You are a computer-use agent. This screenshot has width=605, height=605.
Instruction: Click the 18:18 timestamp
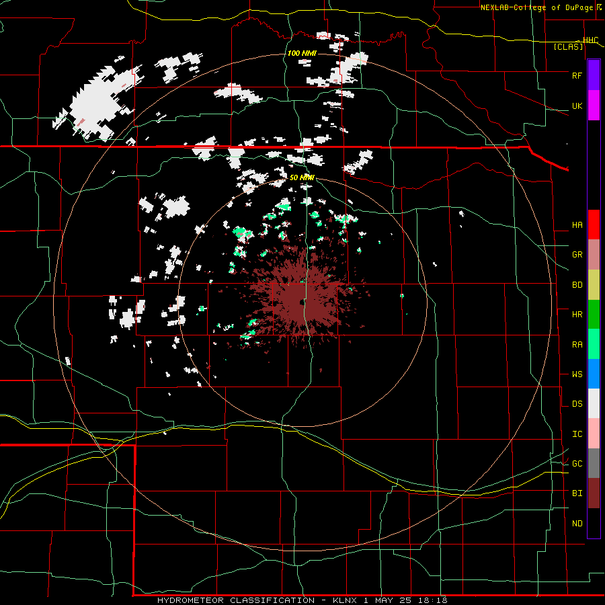pyautogui.click(x=433, y=600)
